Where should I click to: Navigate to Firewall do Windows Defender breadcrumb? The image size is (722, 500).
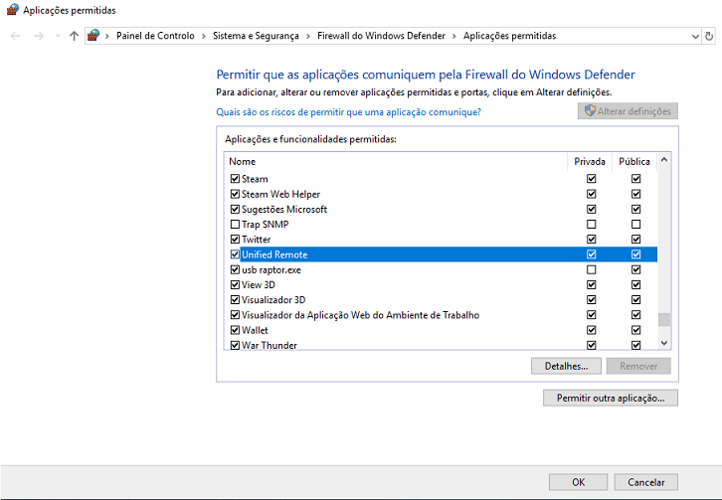(381, 36)
